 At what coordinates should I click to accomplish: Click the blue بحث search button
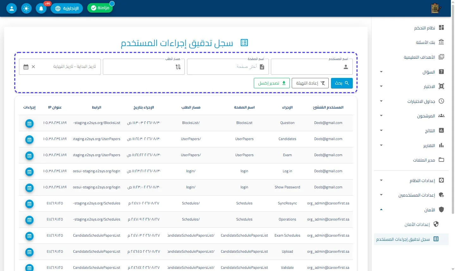coord(342,83)
